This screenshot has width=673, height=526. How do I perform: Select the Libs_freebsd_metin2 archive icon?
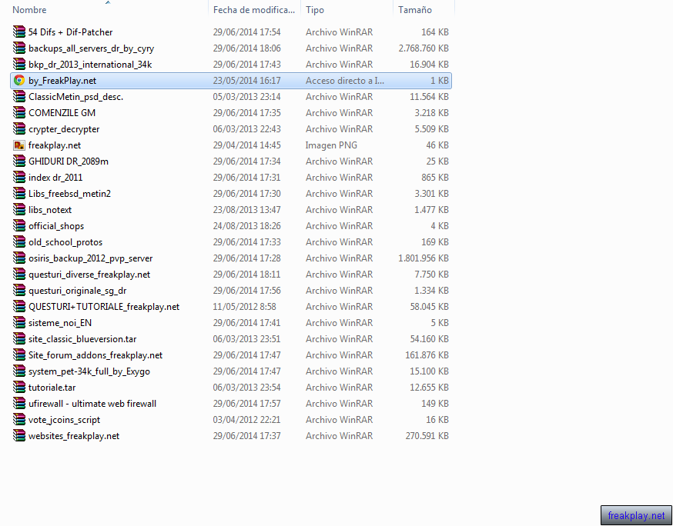point(19,194)
